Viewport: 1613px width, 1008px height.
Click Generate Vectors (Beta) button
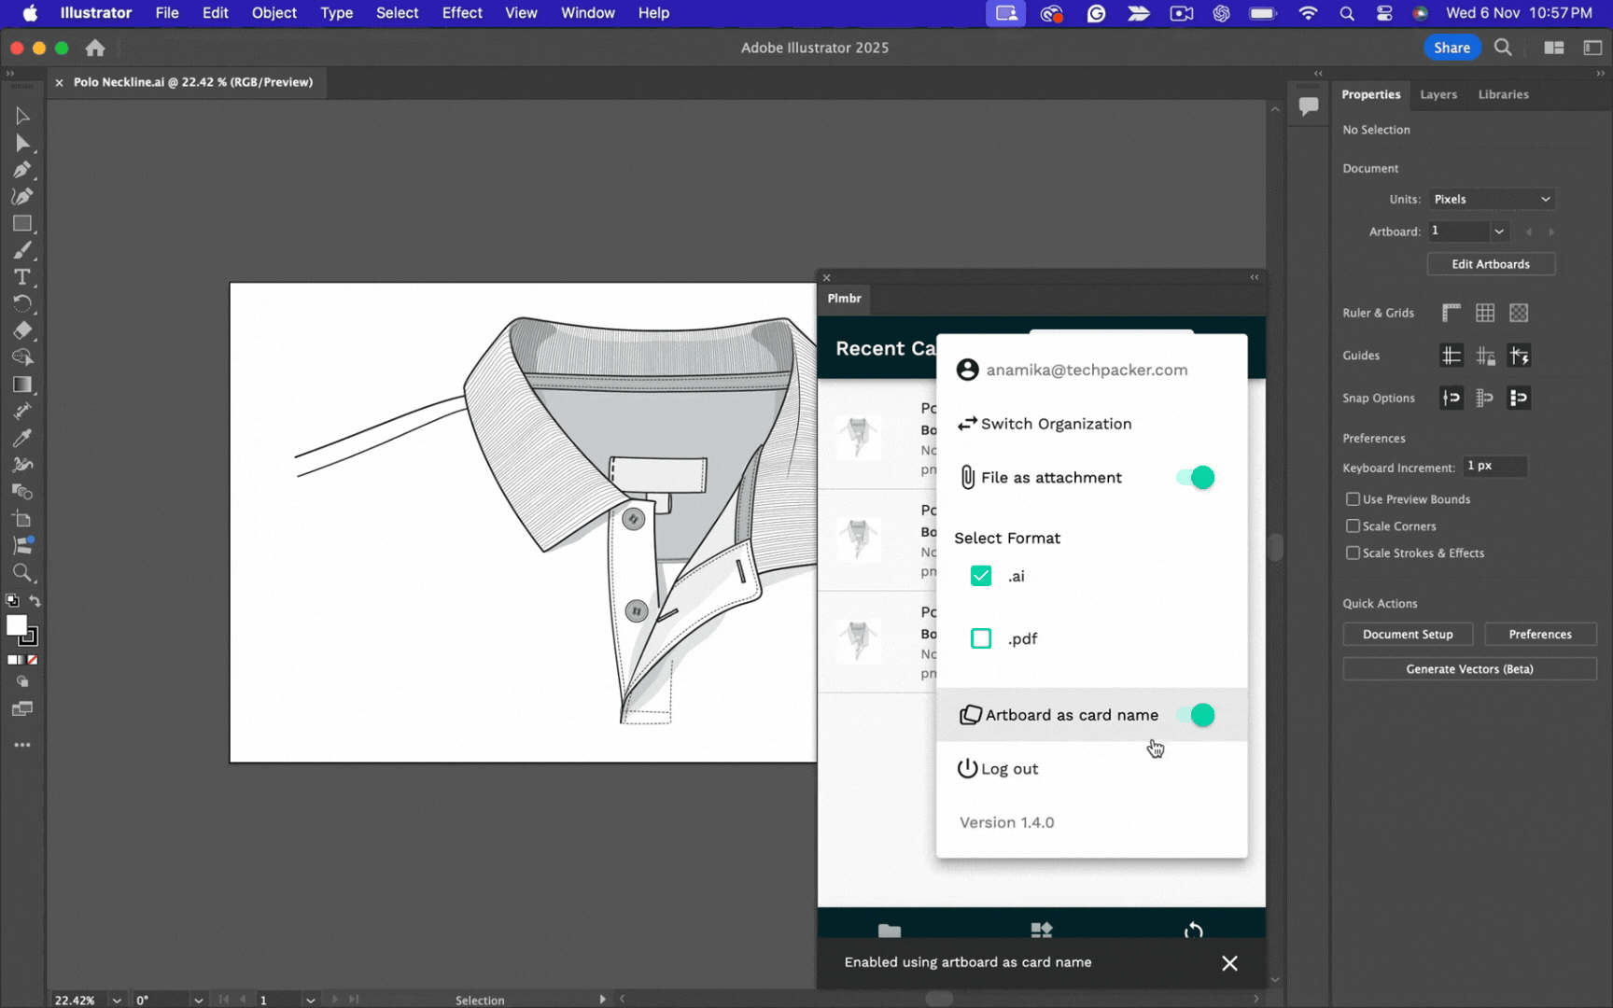click(x=1469, y=669)
